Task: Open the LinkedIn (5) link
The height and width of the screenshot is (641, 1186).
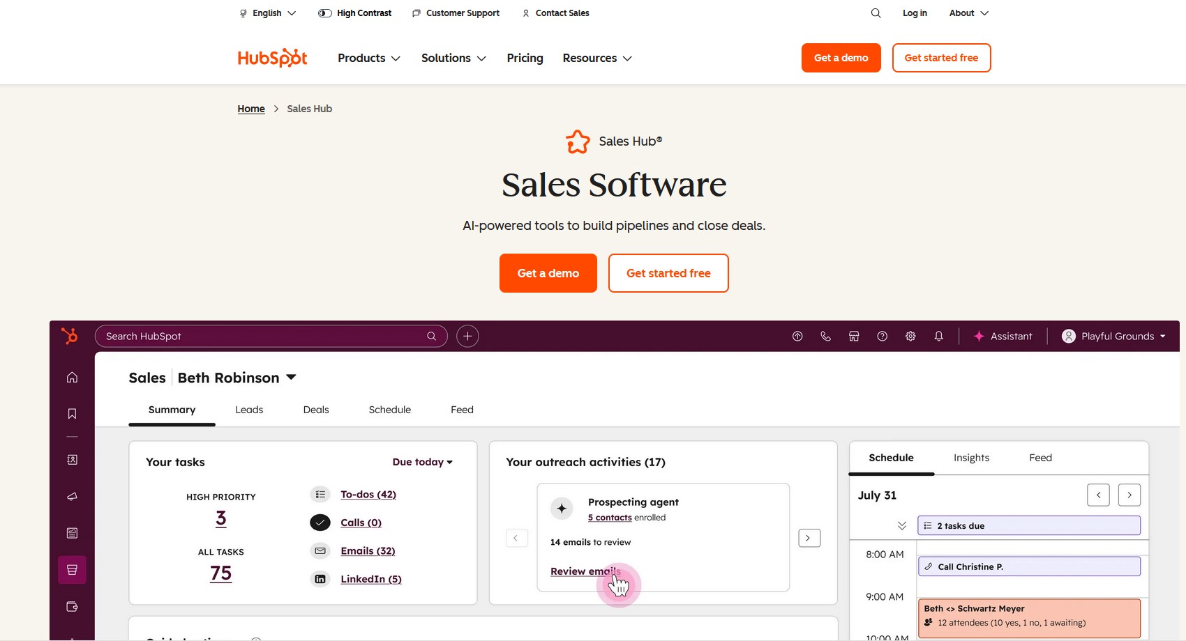Action: [371, 579]
